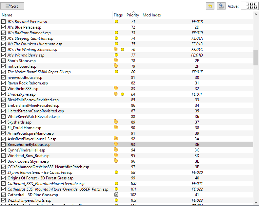Click yellow flag icon for JK's Radiant Raiment.esp
Screen dimensions: 259x207
pos(116,33)
